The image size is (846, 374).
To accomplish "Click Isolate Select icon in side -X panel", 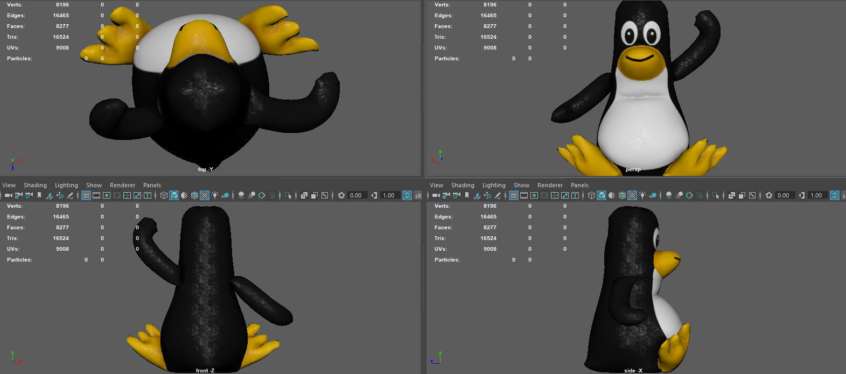I will point(716,195).
